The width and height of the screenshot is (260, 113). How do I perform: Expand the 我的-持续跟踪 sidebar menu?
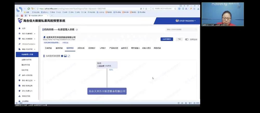tap(35, 39)
